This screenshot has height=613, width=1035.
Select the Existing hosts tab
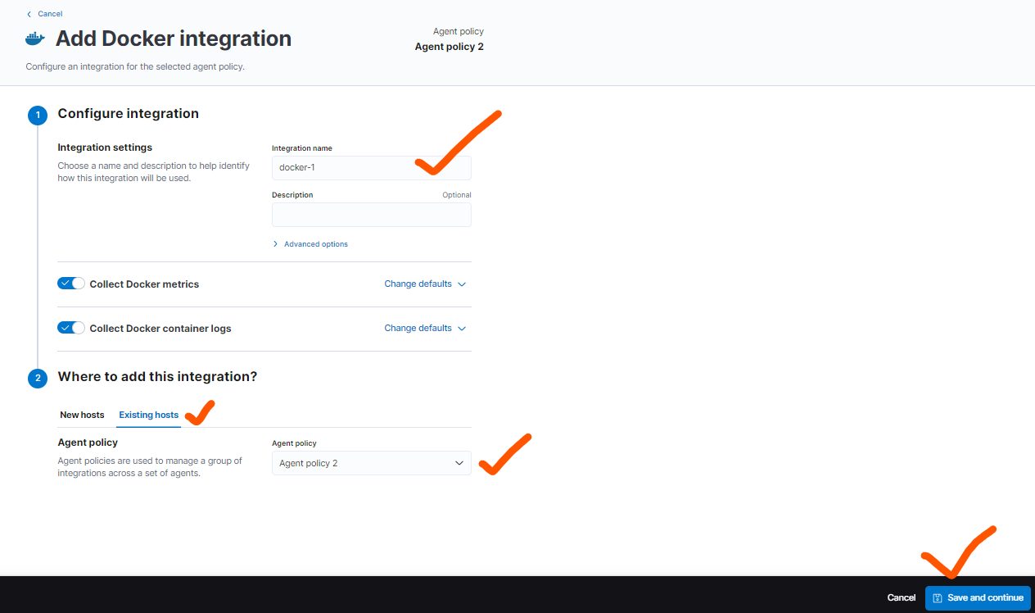coord(148,415)
